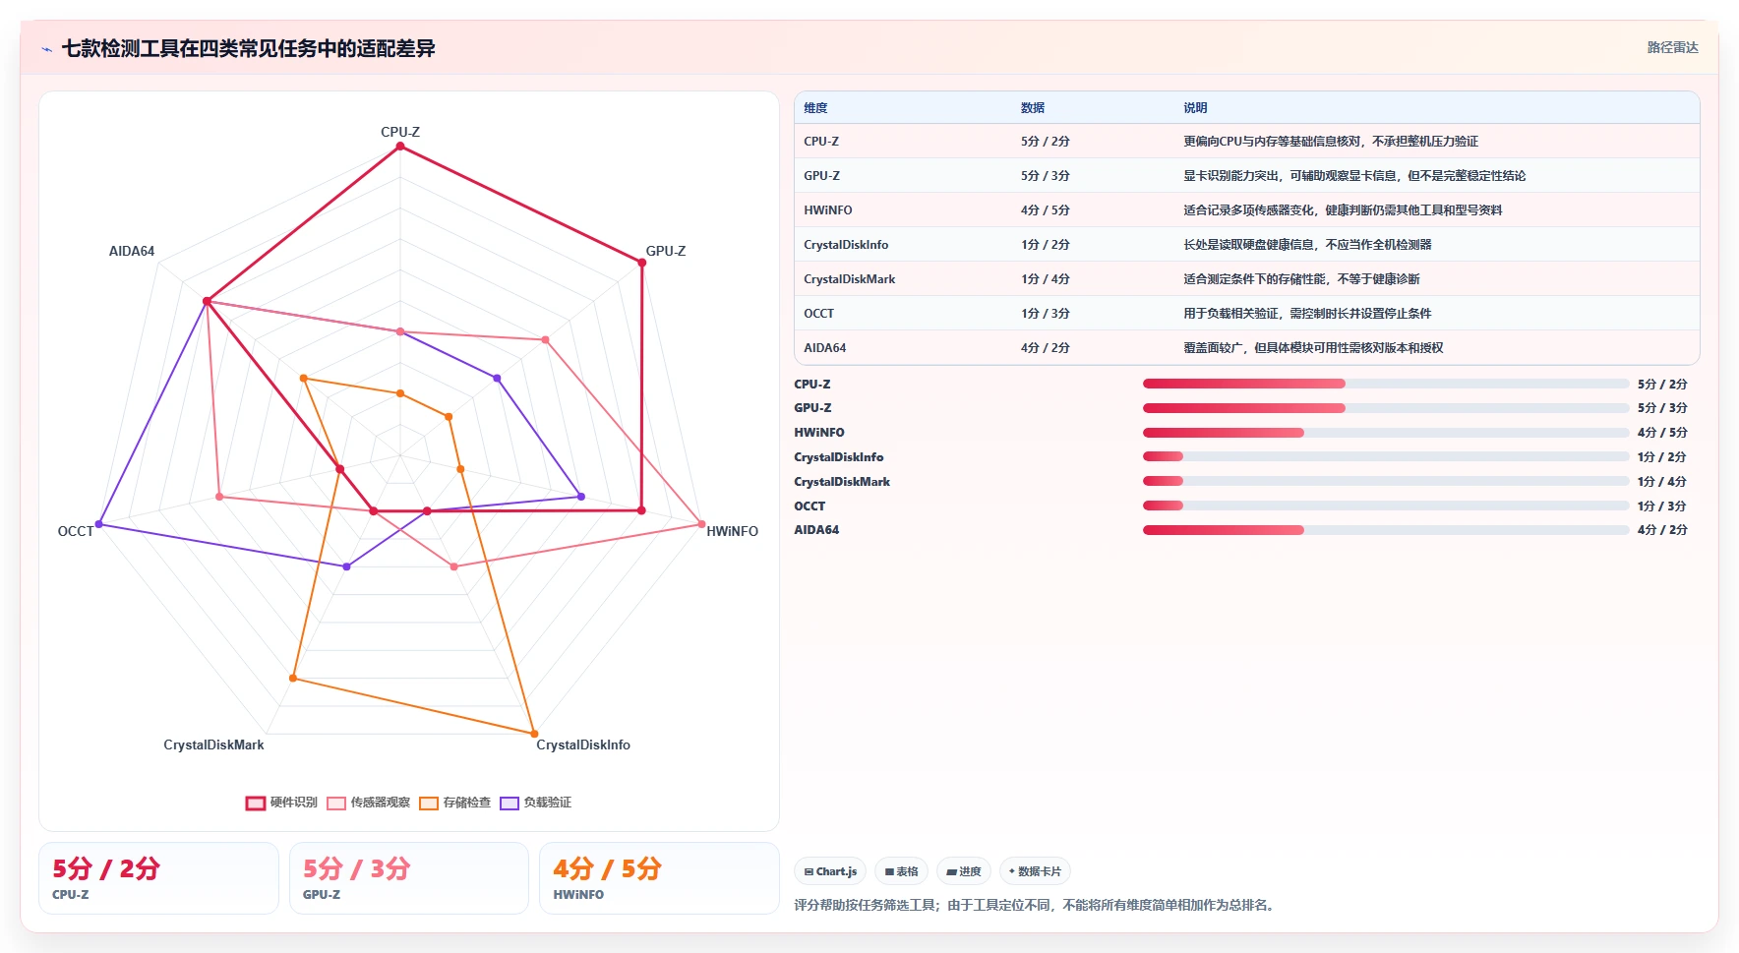This screenshot has width=1739, height=953.
Task: Click the CrystalDiskMark progress bar
Action: pyautogui.click(x=1386, y=481)
